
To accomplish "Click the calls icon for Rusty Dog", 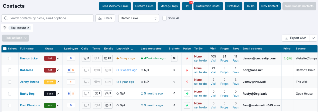I will pyautogui.click(x=86, y=94).
